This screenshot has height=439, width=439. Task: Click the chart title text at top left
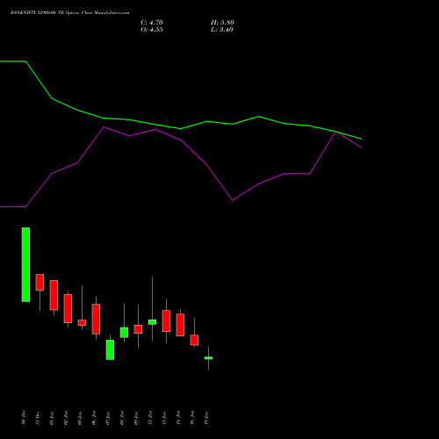point(69,12)
